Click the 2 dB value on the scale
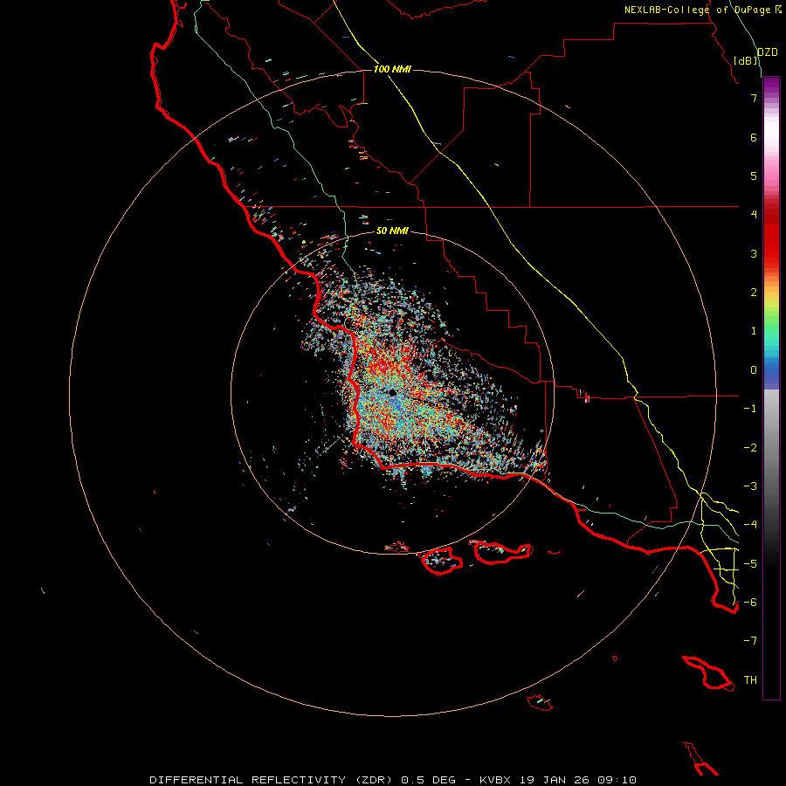The width and height of the screenshot is (786, 786). (754, 293)
